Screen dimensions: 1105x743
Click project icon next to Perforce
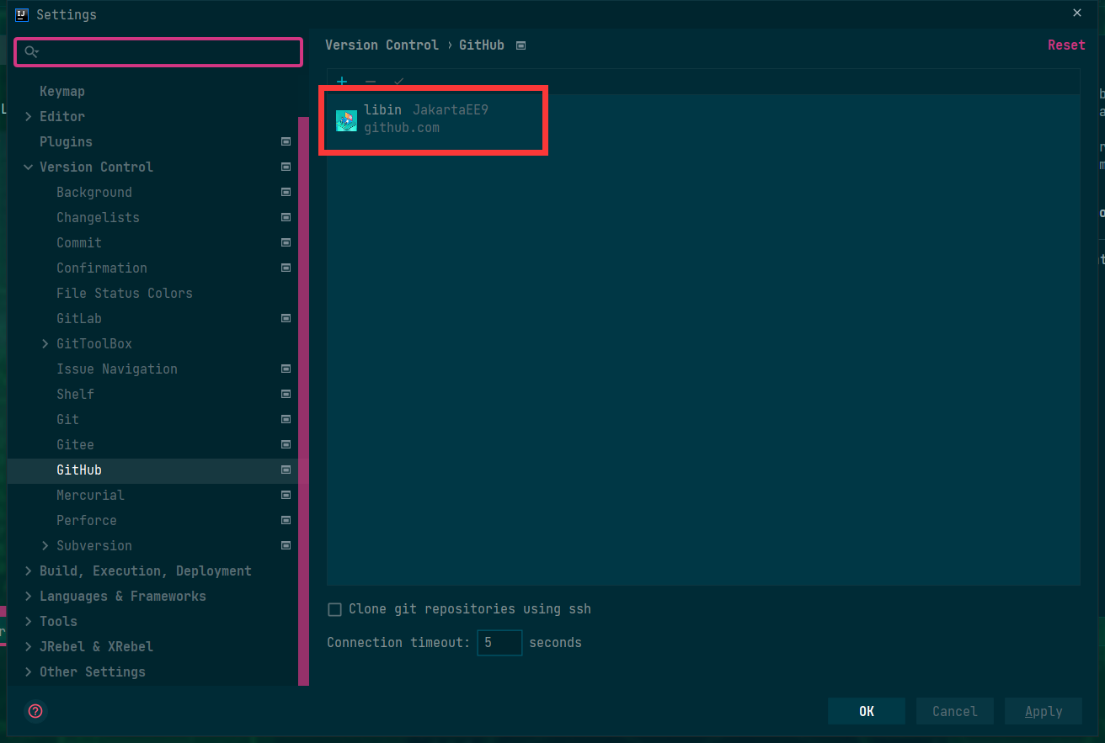[x=286, y=520]
